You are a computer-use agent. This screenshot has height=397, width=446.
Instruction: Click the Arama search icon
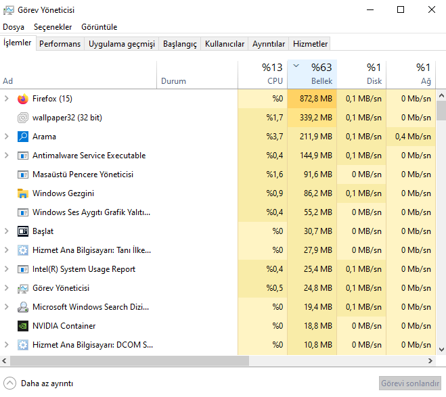click(22, 137)
